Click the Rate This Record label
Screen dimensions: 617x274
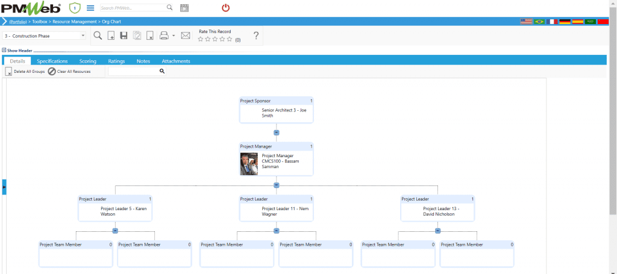click(215, 31)
